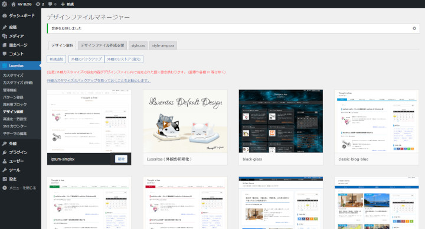The width and height of the screenshot is (425, 229).
Task: Open the ダッシュボード dashboard icon
Action: 5,16
